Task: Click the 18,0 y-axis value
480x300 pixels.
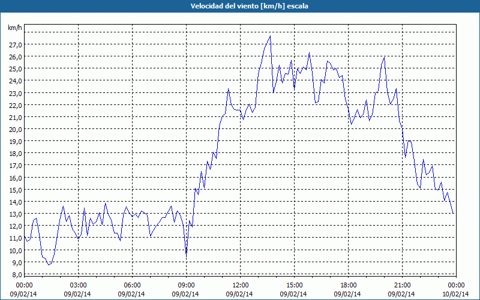Action: (16, 154)
